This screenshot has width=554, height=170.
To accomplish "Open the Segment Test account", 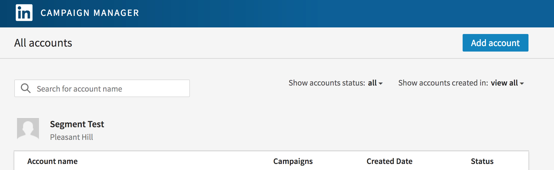I will [77, 124].
